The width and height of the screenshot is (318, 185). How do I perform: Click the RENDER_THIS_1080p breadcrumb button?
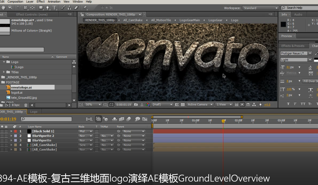click(x=100, y=20)
